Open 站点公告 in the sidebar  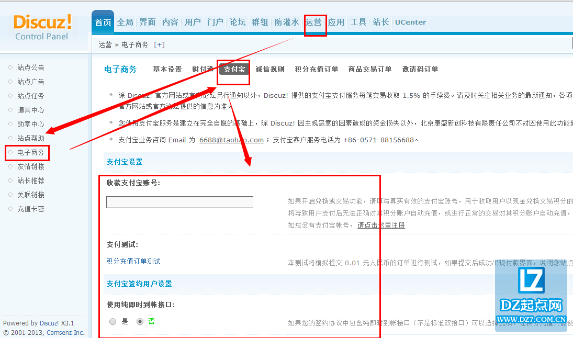tap(31, 67)
